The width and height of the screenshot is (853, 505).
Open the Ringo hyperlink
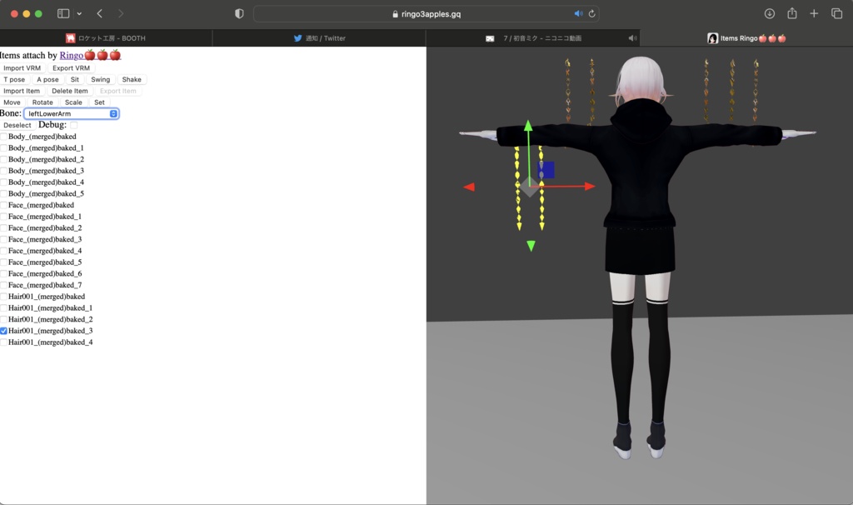tap(90, 55)
